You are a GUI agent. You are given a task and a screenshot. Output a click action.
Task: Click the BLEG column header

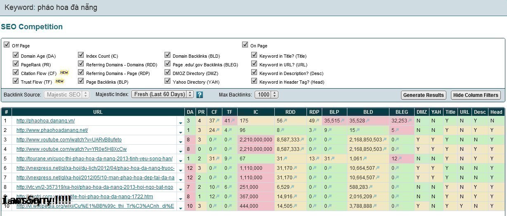click(x=401, y=112)
